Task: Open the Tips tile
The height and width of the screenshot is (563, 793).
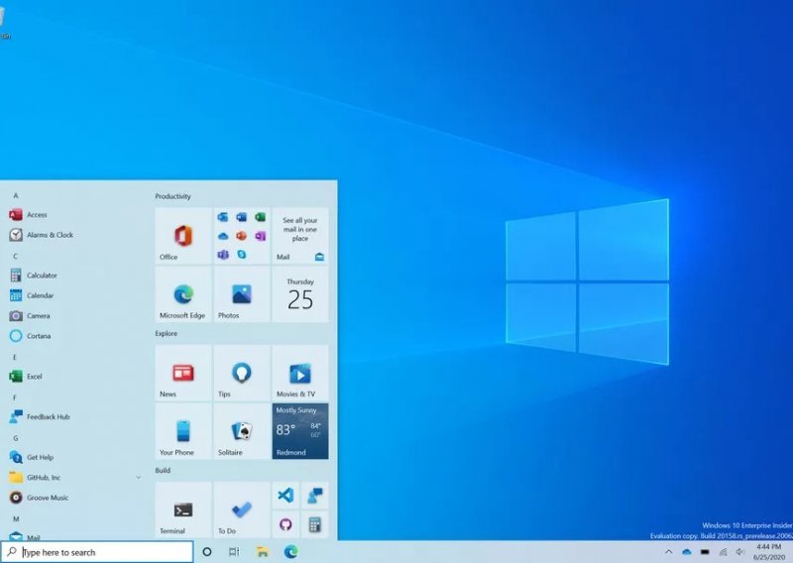Action: pos(242,374)
